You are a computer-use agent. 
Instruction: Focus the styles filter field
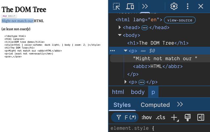click(125, 117)
